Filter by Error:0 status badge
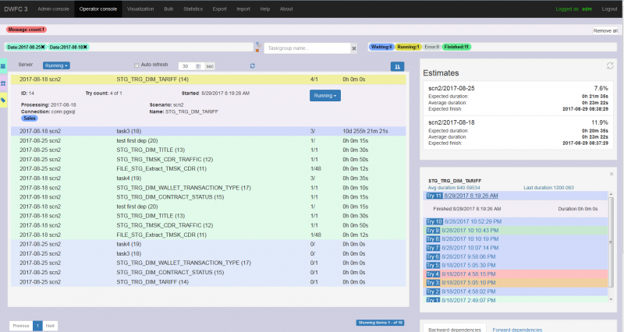 pos(431,47)
